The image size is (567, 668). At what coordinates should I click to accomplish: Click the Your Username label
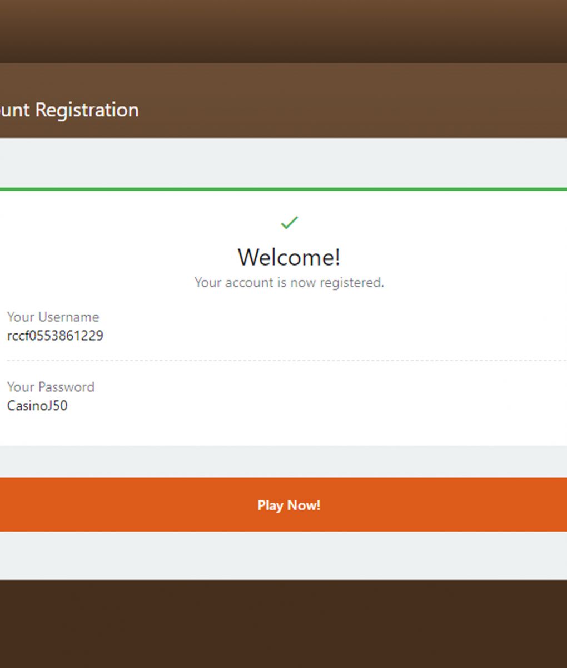53,317
